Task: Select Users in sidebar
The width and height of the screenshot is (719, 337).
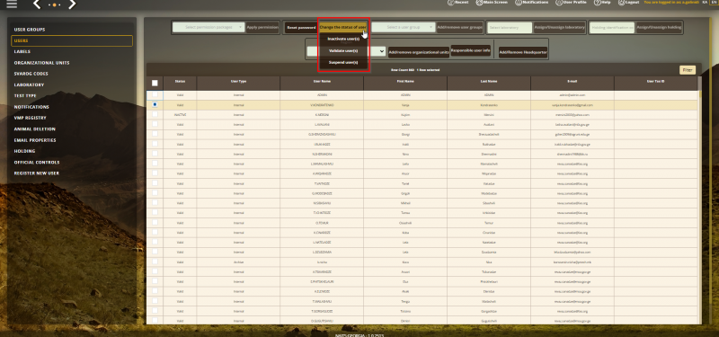Action: point(72,40)
